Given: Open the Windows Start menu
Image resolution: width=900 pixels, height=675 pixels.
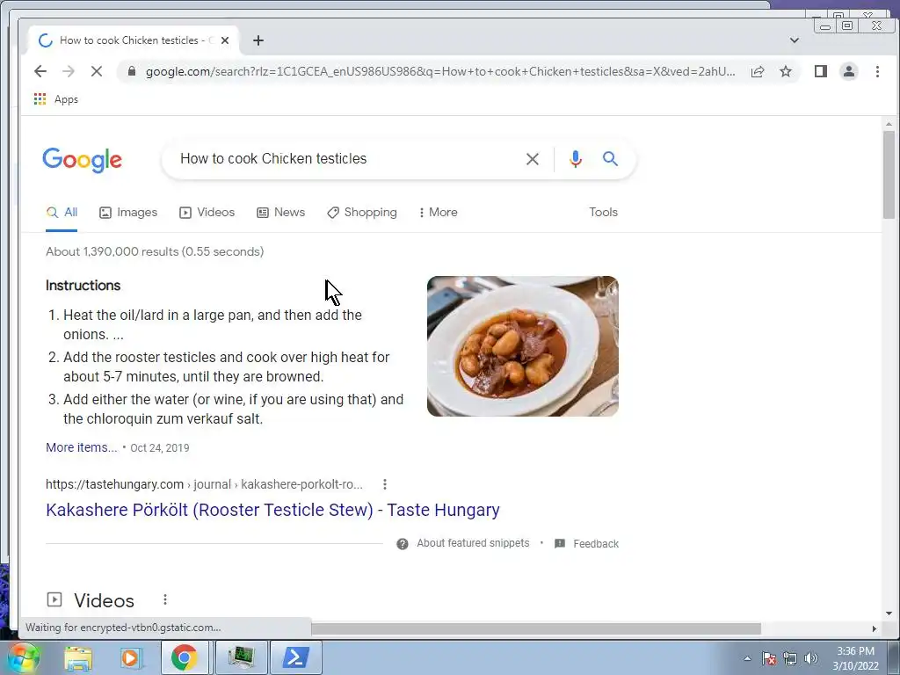Looking at the screenshot, I should tap(23, 657).
